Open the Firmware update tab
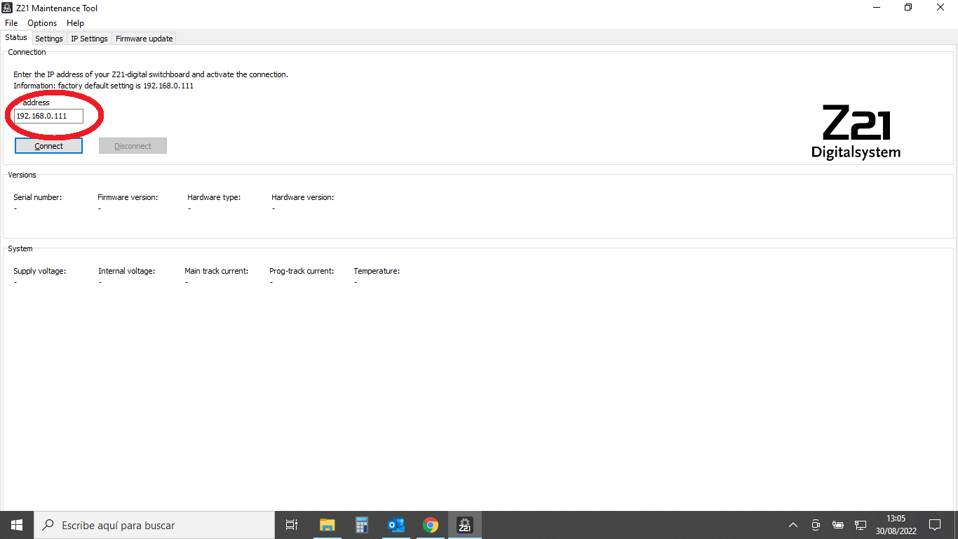958x539 pixels. click(144, 39)
